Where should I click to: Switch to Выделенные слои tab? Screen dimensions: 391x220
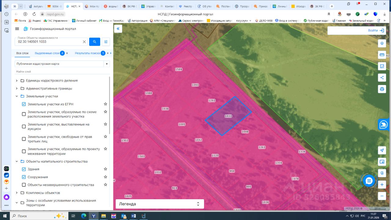click(x=47, y=53)
